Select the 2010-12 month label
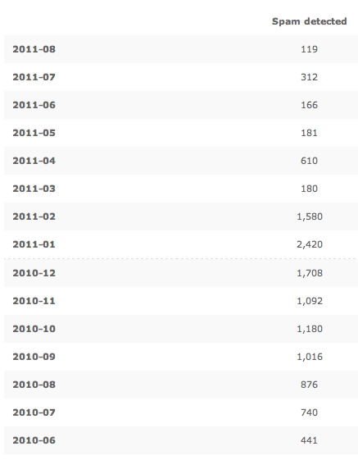 [x=34, y=273]
